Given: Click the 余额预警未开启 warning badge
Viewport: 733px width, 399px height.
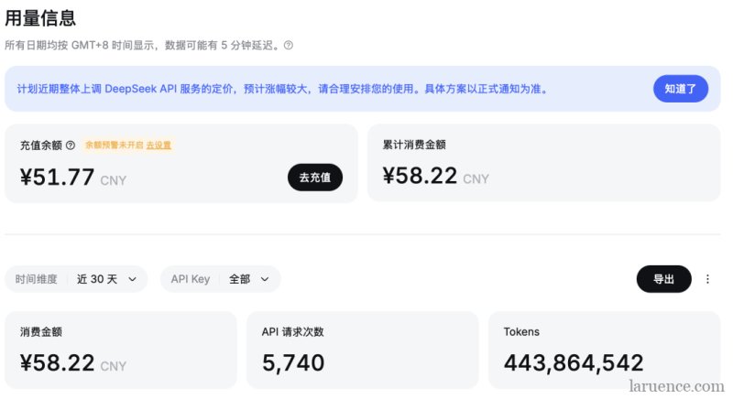Looking at the screenshot, I should pos(114,146).
